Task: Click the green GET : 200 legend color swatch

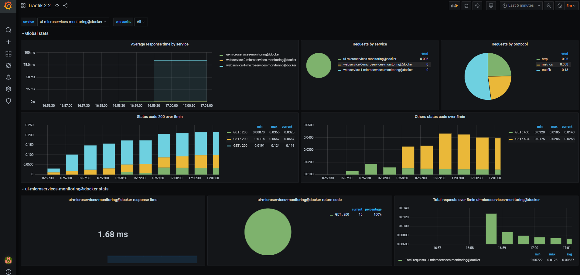Action: pyautogui.click(x=229, y=132)
